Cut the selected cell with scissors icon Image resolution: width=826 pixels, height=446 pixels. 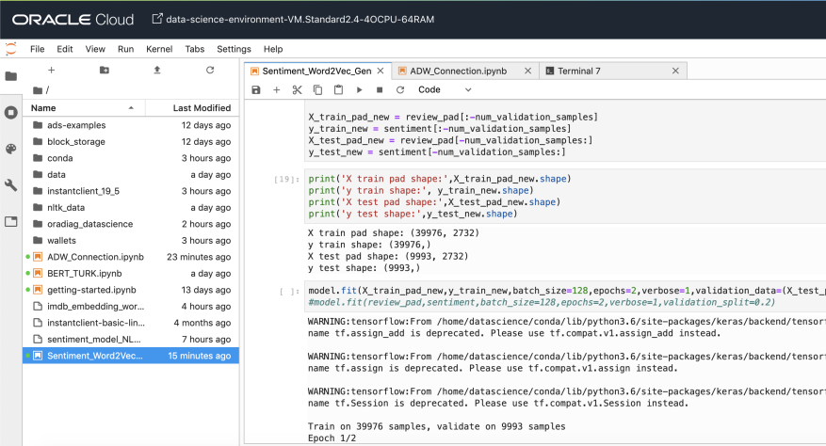[x=297, y=89]
